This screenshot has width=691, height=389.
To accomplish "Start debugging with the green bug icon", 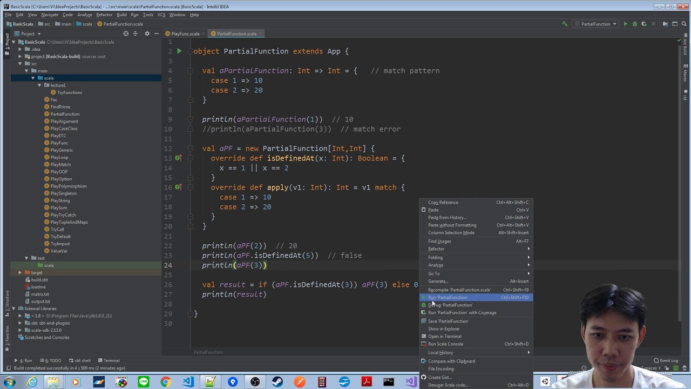I will click(x=634, y=24).
